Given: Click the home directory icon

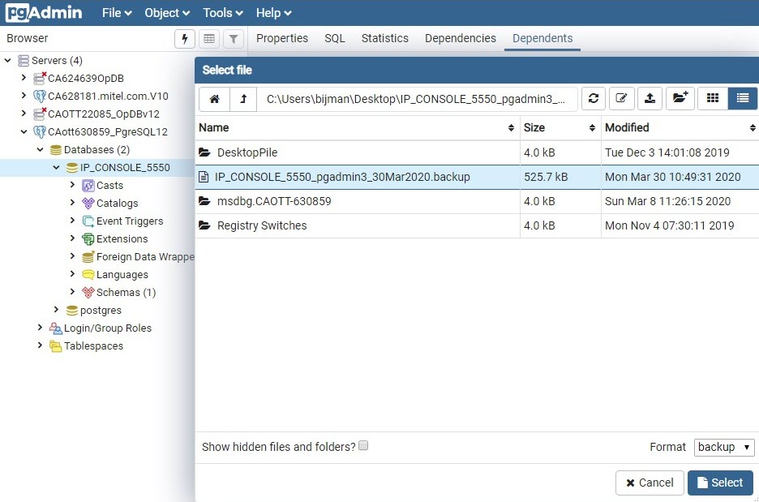Looking at the screenshot, I should [214, 97].
